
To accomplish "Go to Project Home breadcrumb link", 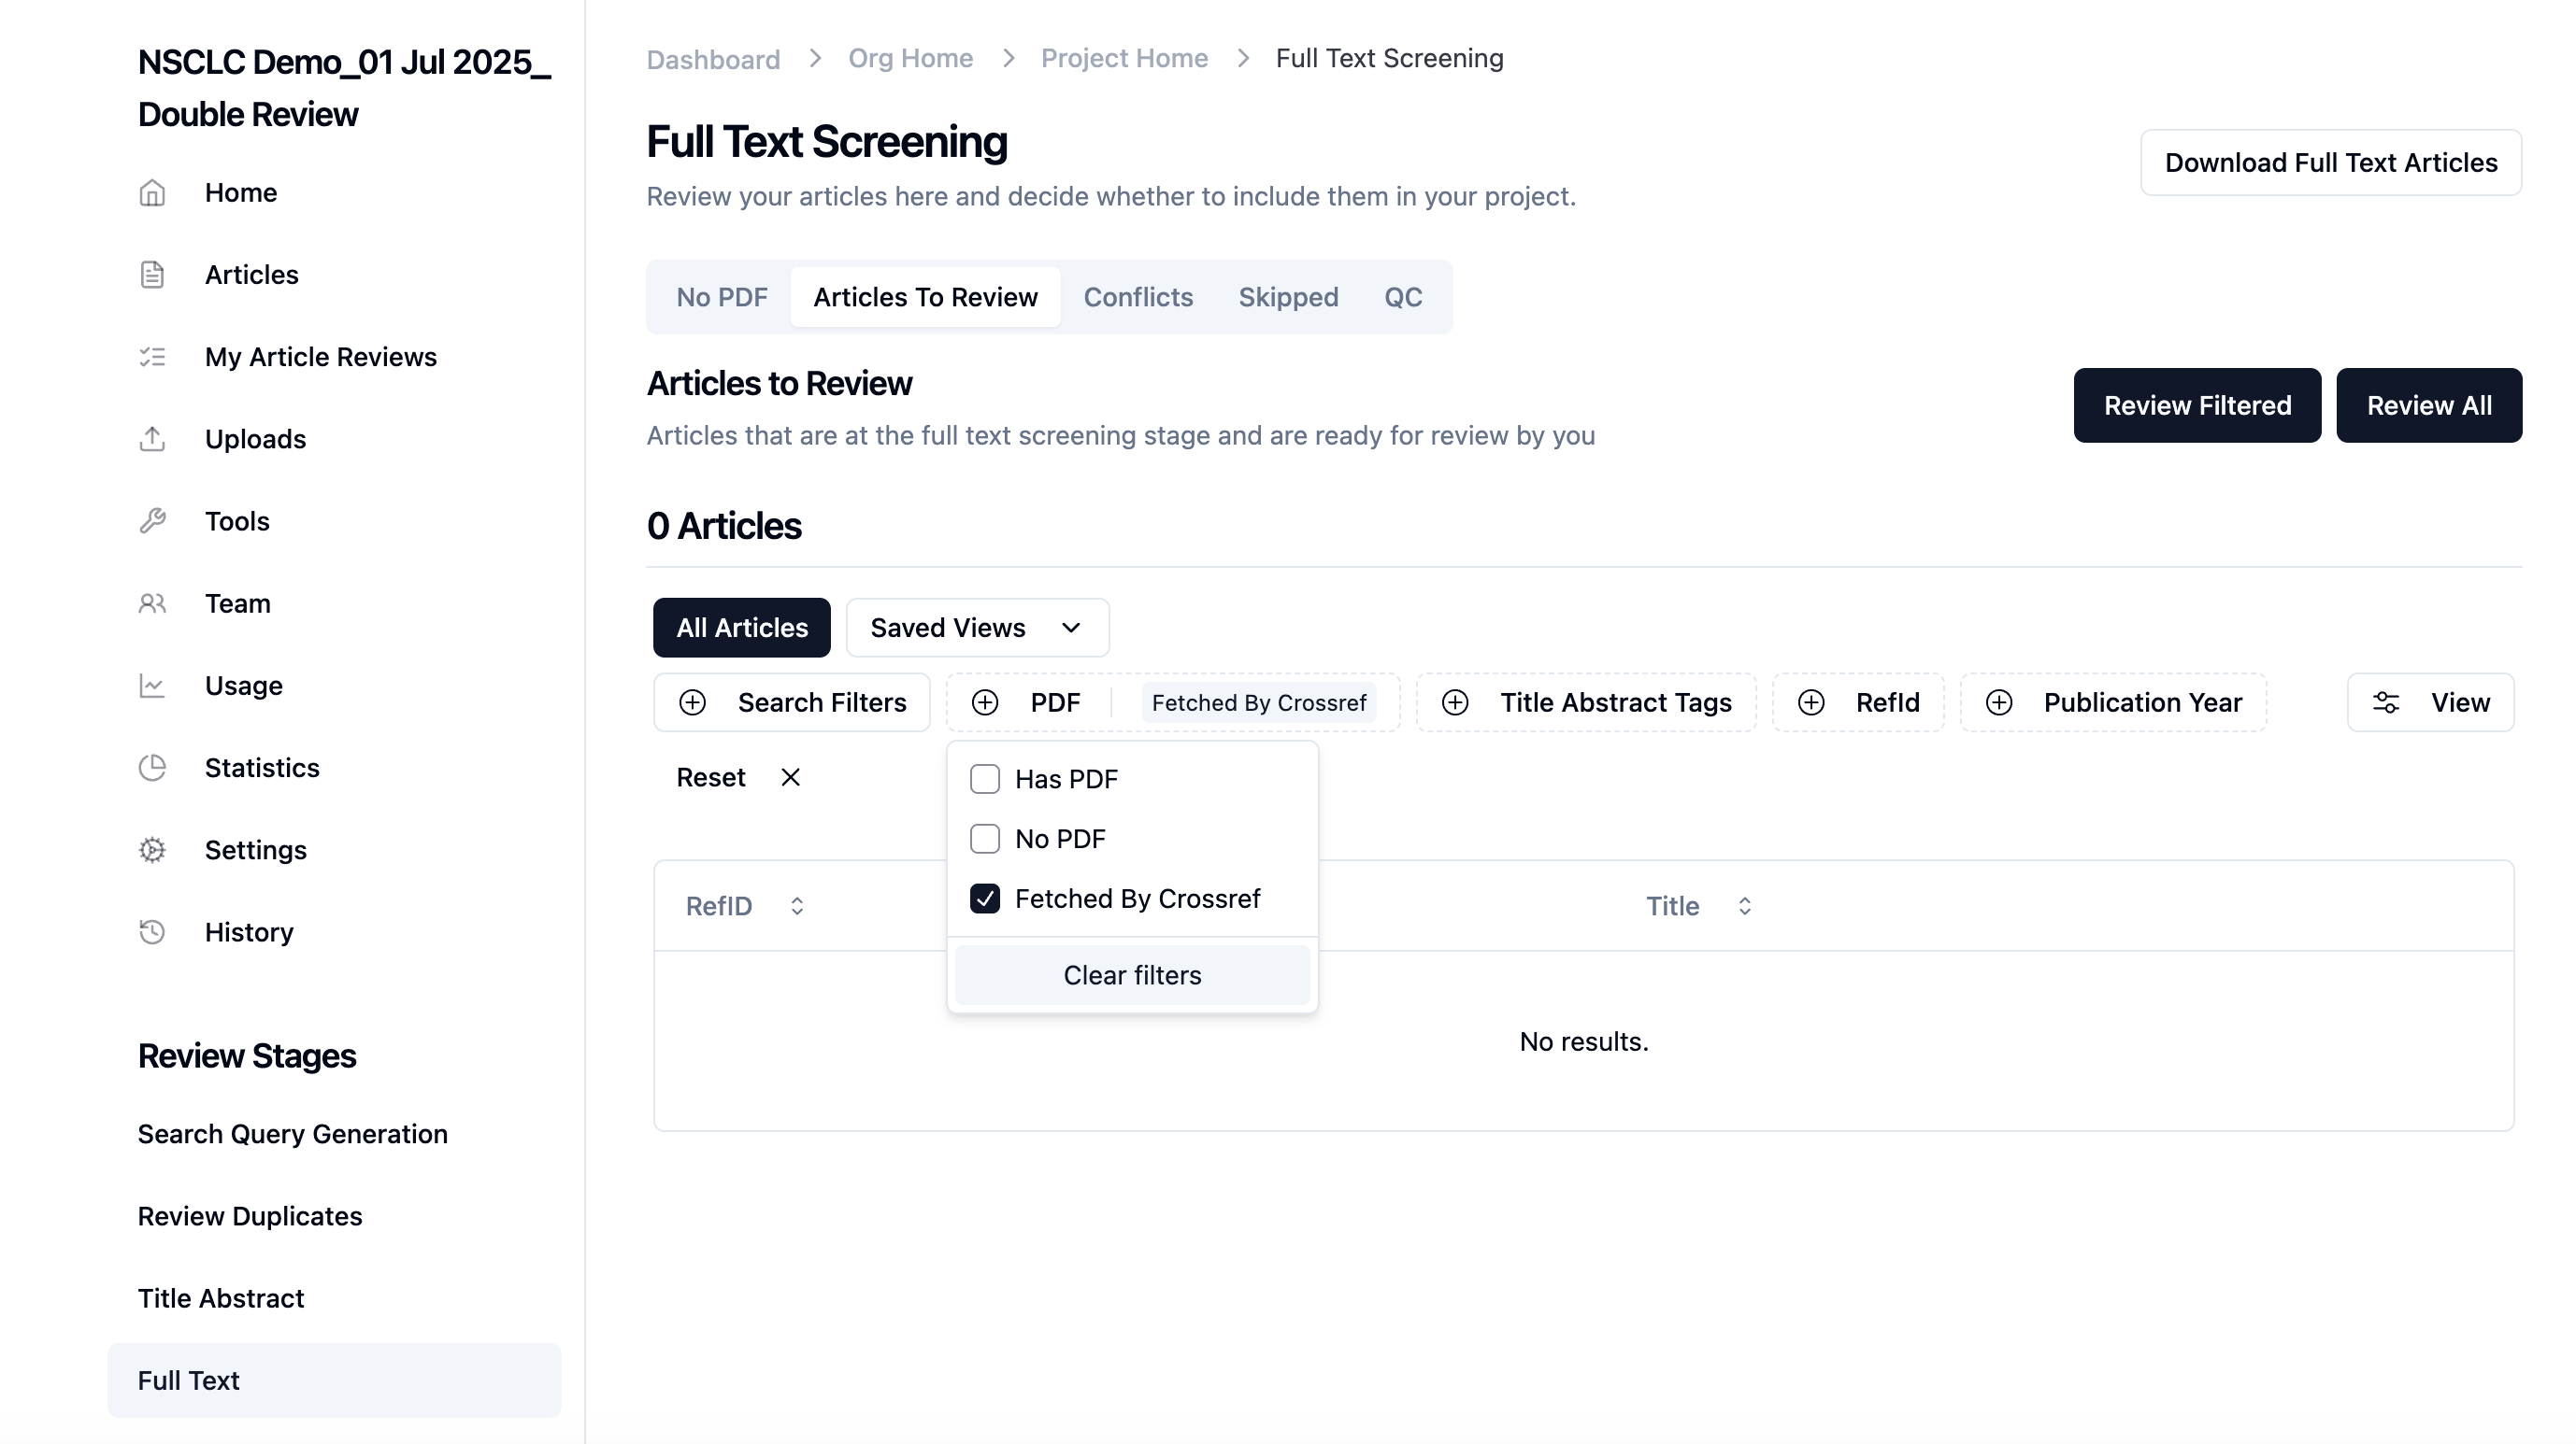I will click(x=1124, y=58).
